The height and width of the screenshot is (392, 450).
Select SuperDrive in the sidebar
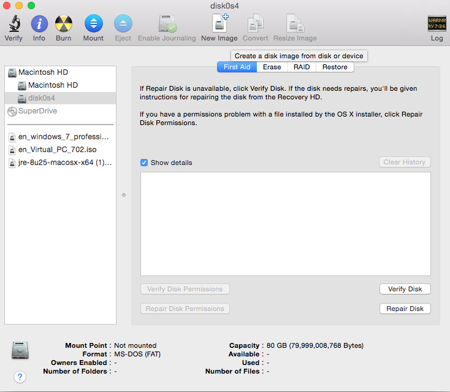point(60,111)
